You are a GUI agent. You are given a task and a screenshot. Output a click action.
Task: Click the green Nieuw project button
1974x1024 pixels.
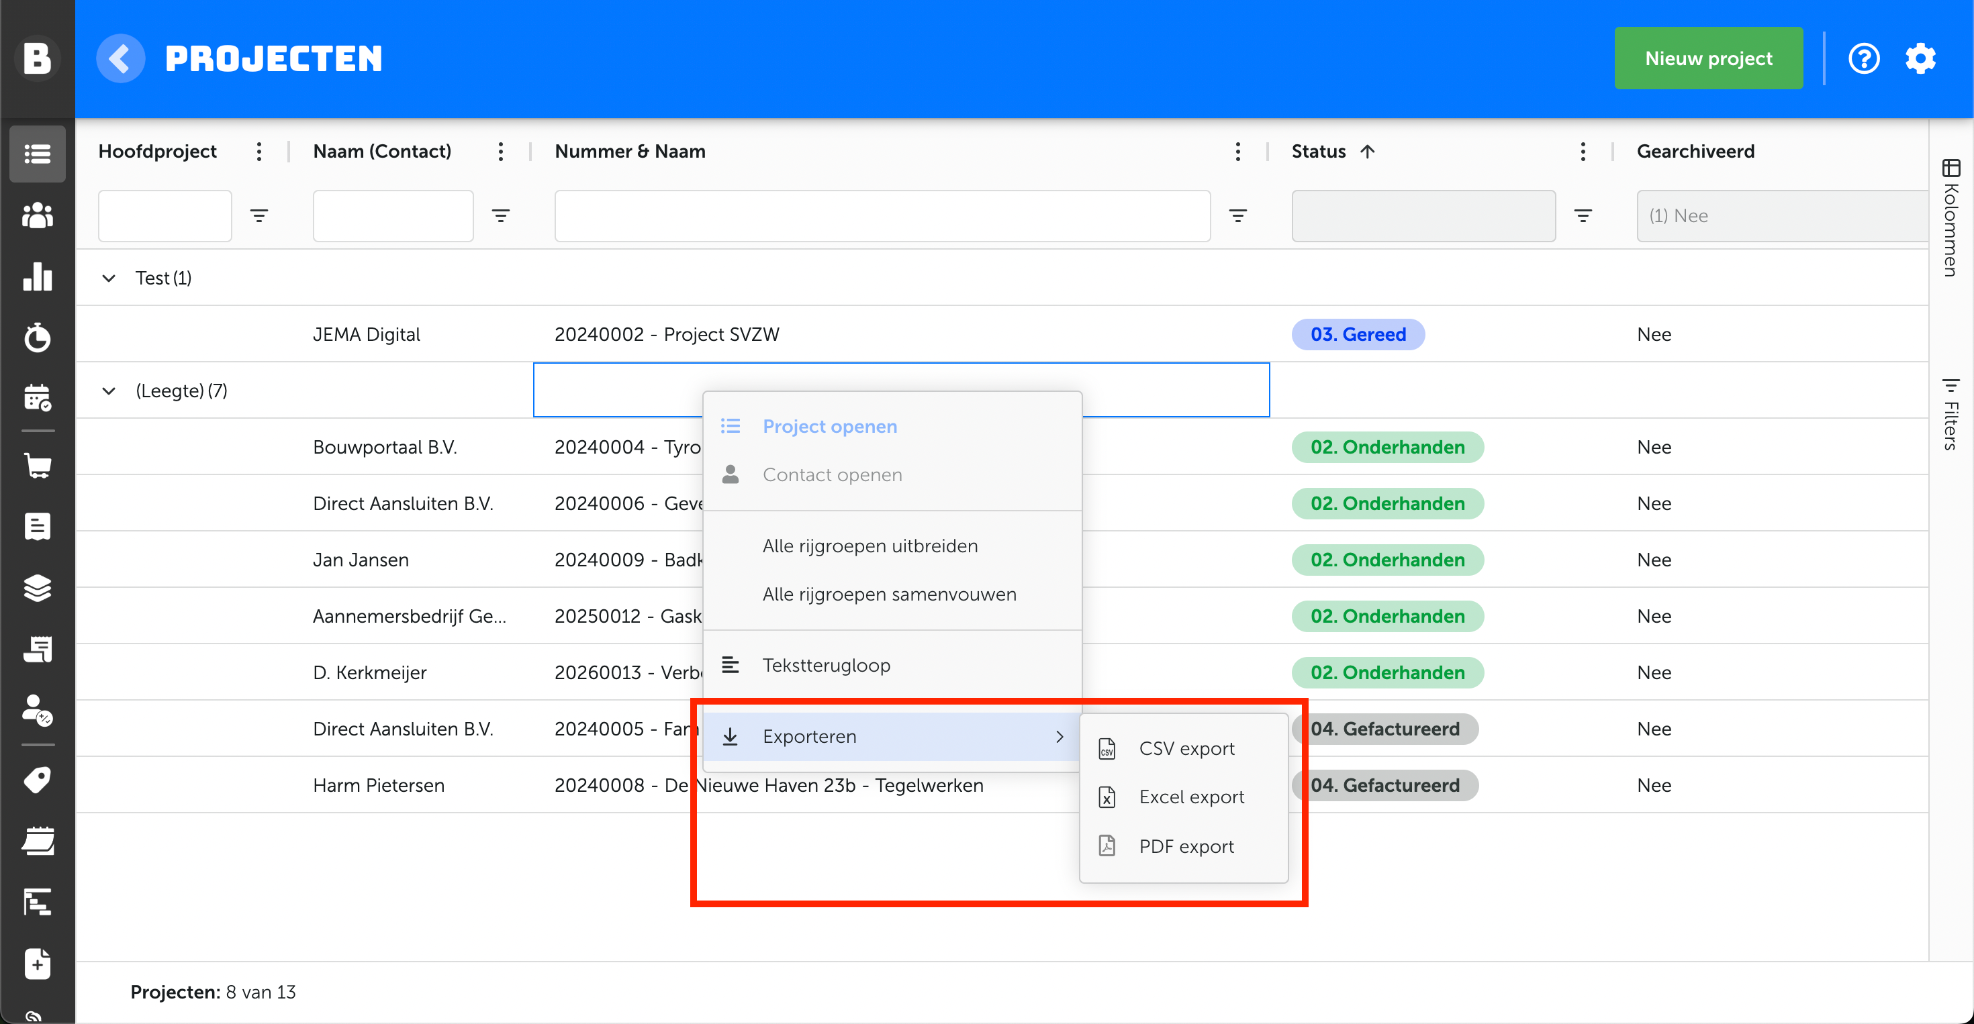(1708, 58)
